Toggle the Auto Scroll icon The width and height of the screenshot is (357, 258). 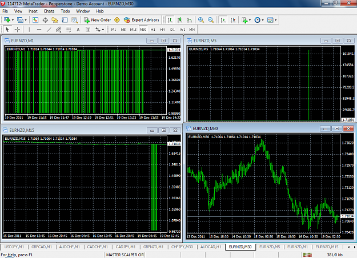point(223,20)
